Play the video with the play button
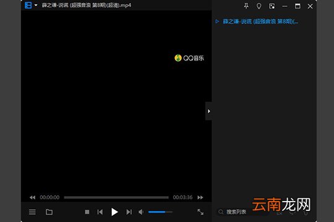Screen dimensions: 334x222 (x=114, y=212)
